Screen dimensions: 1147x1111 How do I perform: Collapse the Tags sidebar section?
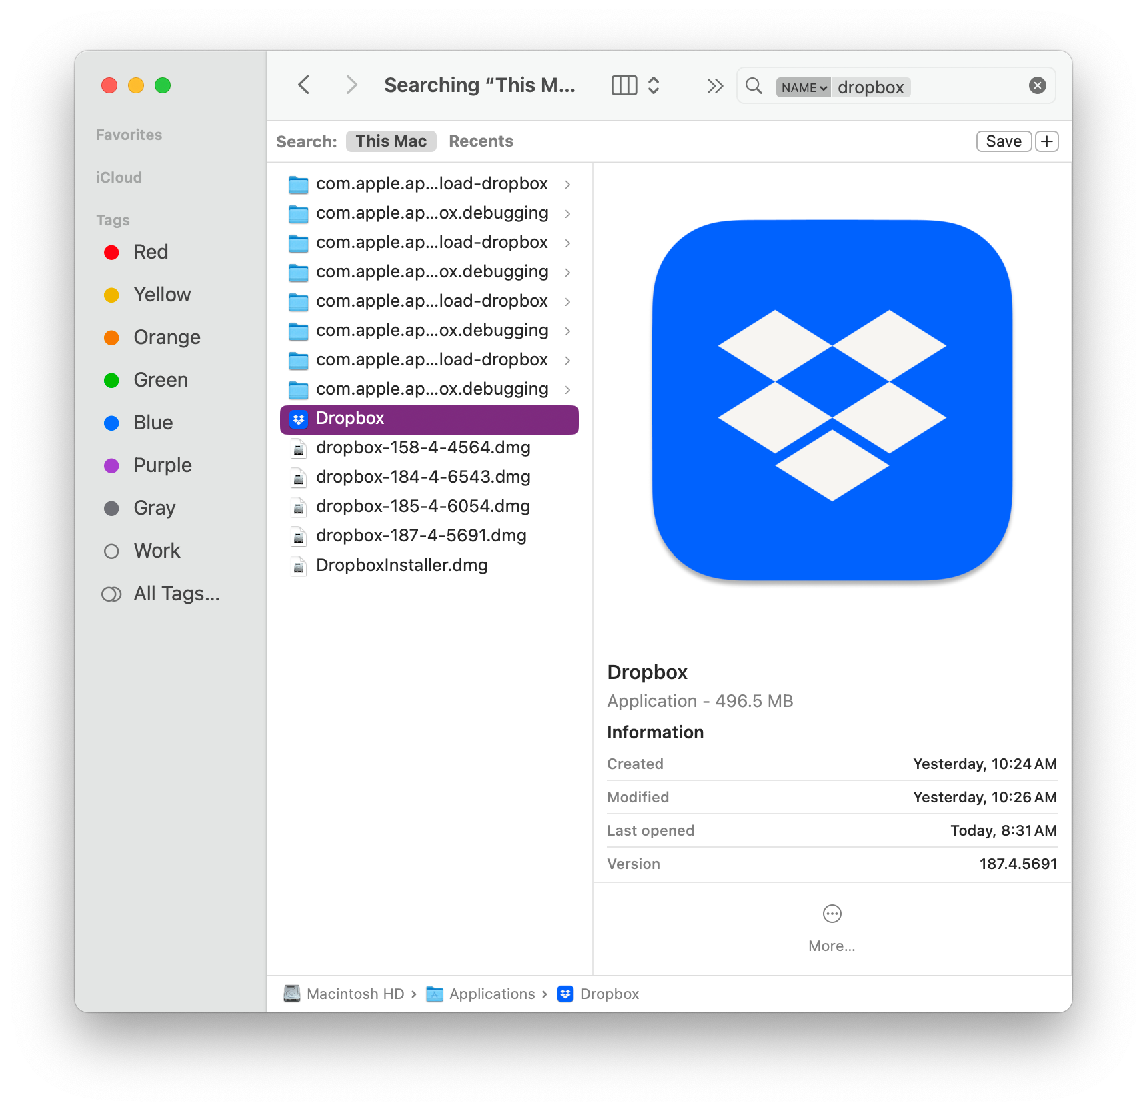click(113, 220)
